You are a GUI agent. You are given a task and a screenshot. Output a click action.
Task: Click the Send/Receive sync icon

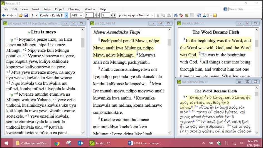pyautogui.click(x=199, y=15)
